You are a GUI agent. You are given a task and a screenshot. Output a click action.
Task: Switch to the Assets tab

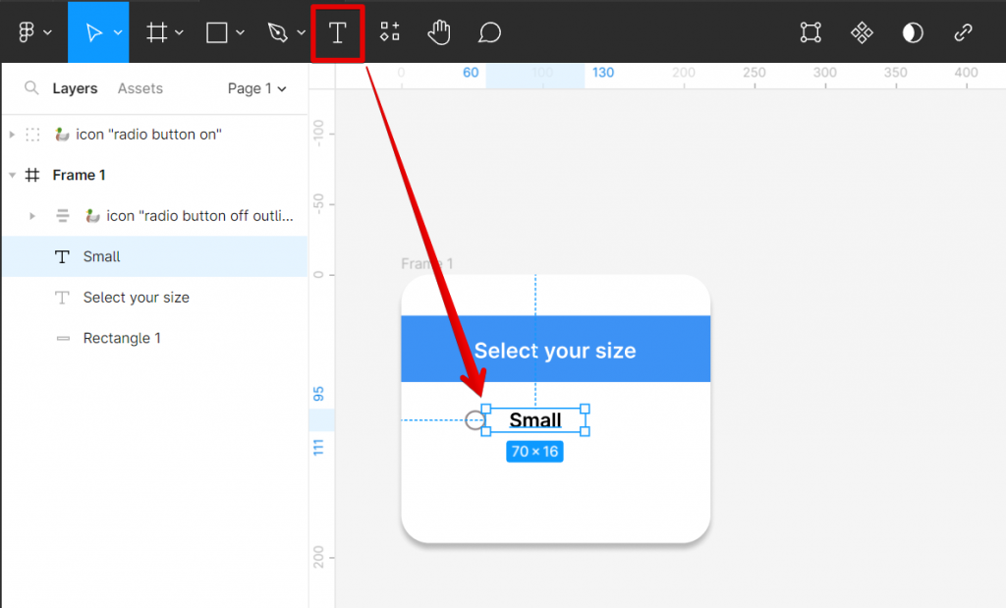pos(140,88)
